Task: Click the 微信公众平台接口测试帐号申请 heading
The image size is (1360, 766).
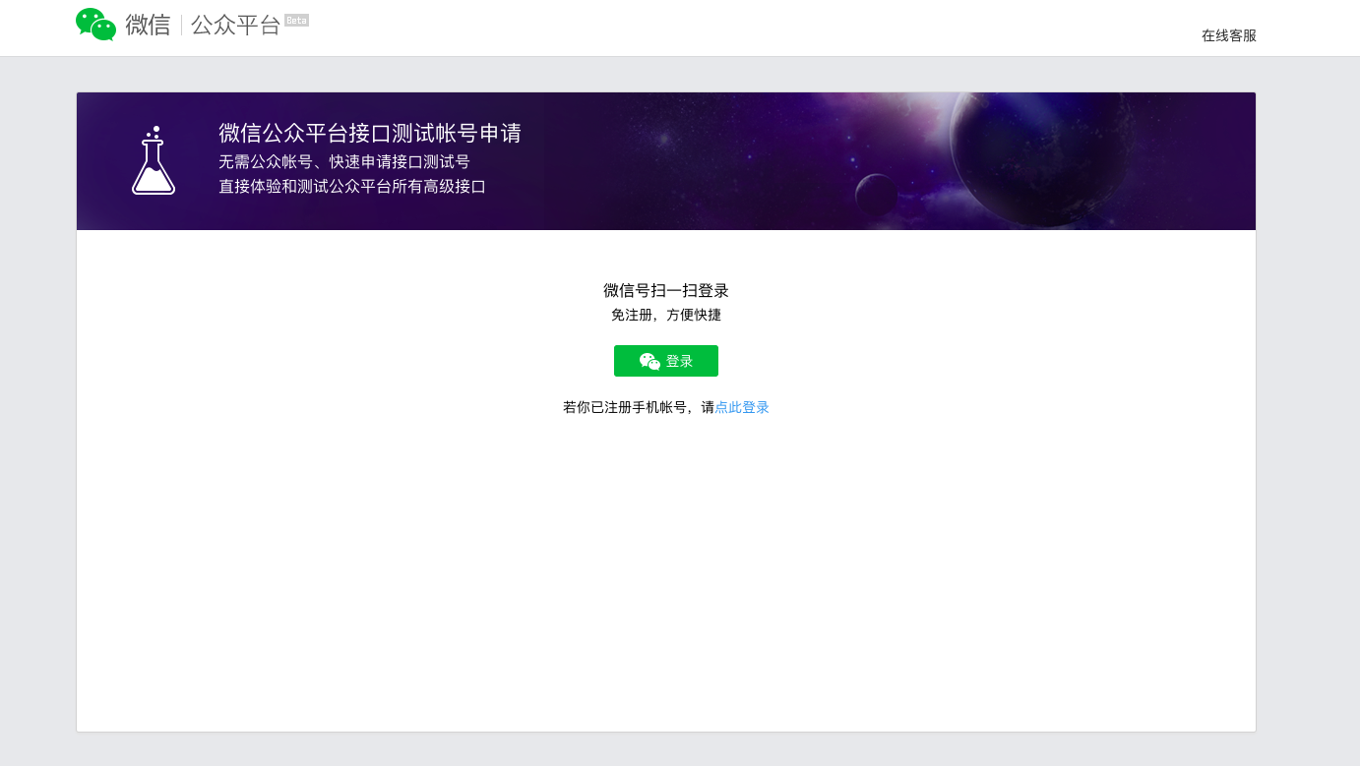Action: [370, 133]
